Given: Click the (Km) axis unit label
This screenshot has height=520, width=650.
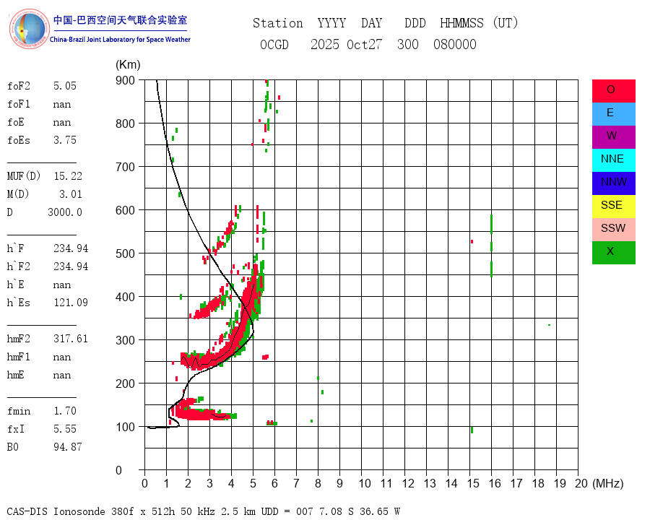Looking at the screenshot, I should [x=128, y=65].
